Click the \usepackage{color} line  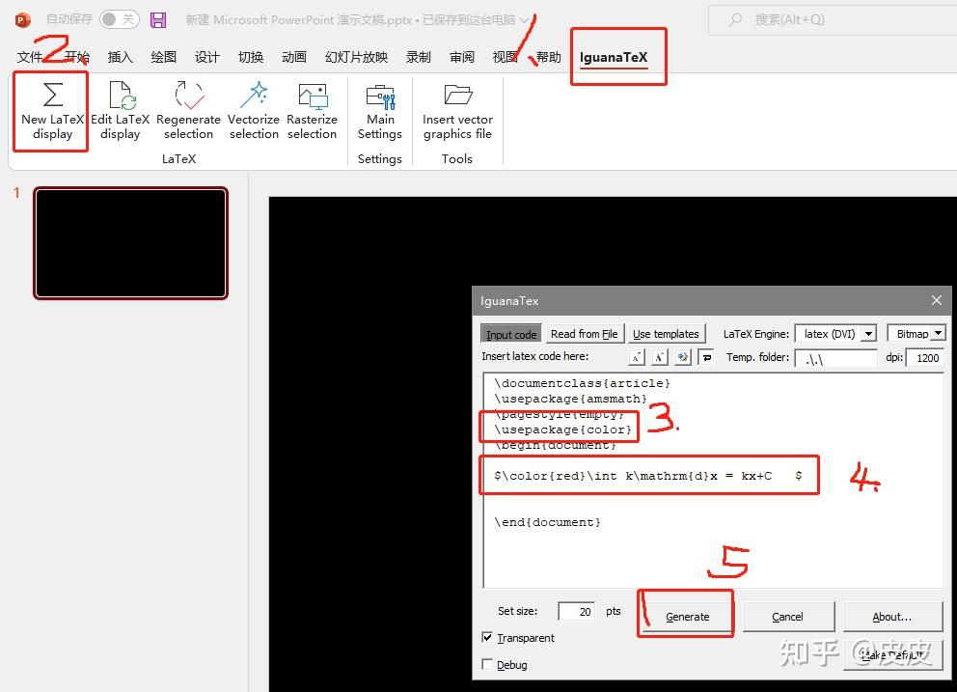tap(562, 429)
